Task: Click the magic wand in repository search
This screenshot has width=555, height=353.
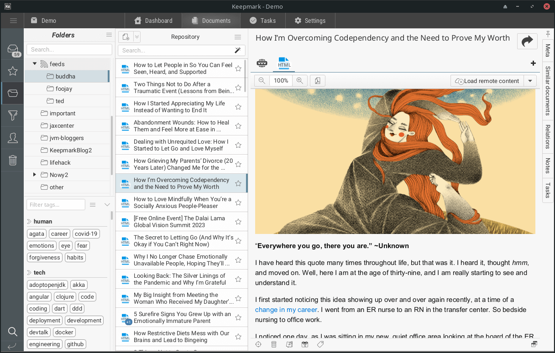Action: (238, 50)
